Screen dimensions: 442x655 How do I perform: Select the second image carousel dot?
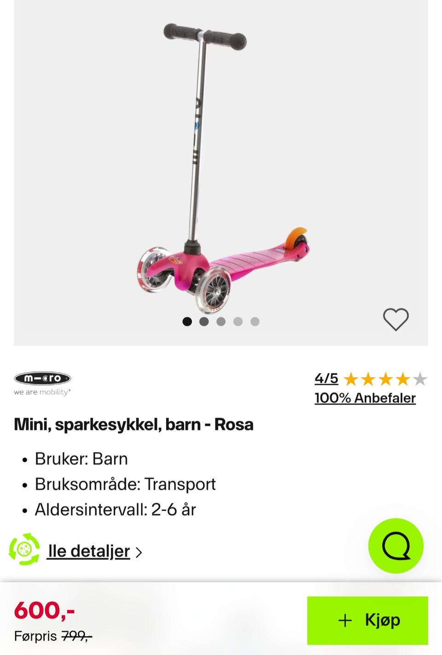(x=204, y=322)
